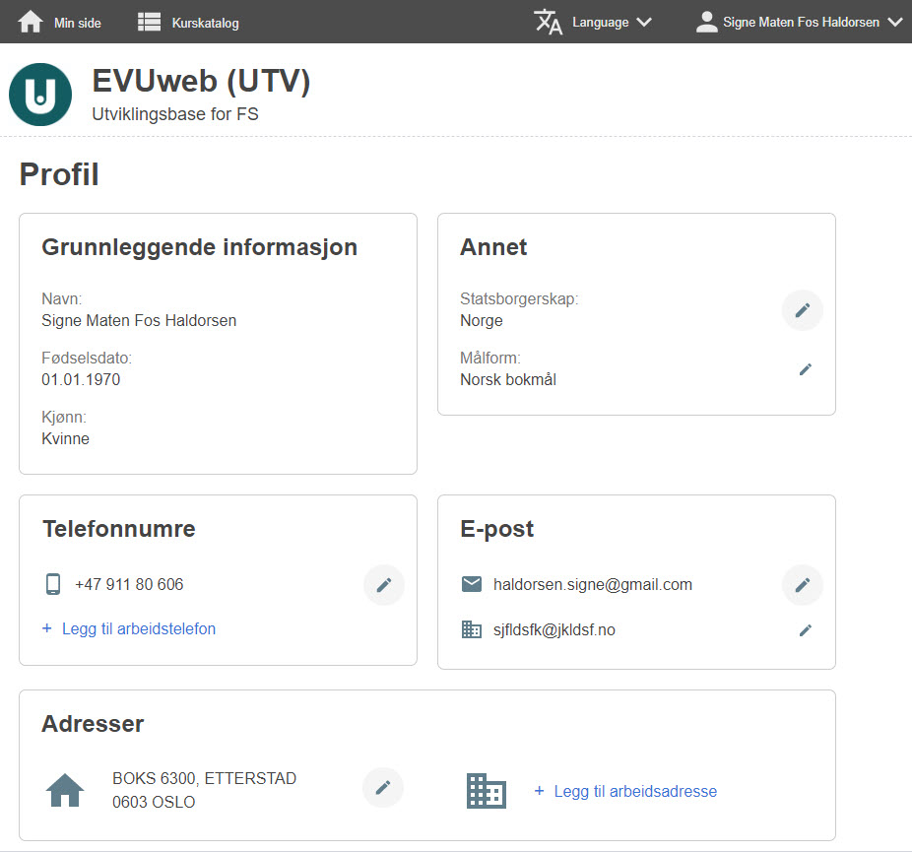Click the list icon beside Kurskatalog
The image size is (912, 852).
(x=149, y=22)
